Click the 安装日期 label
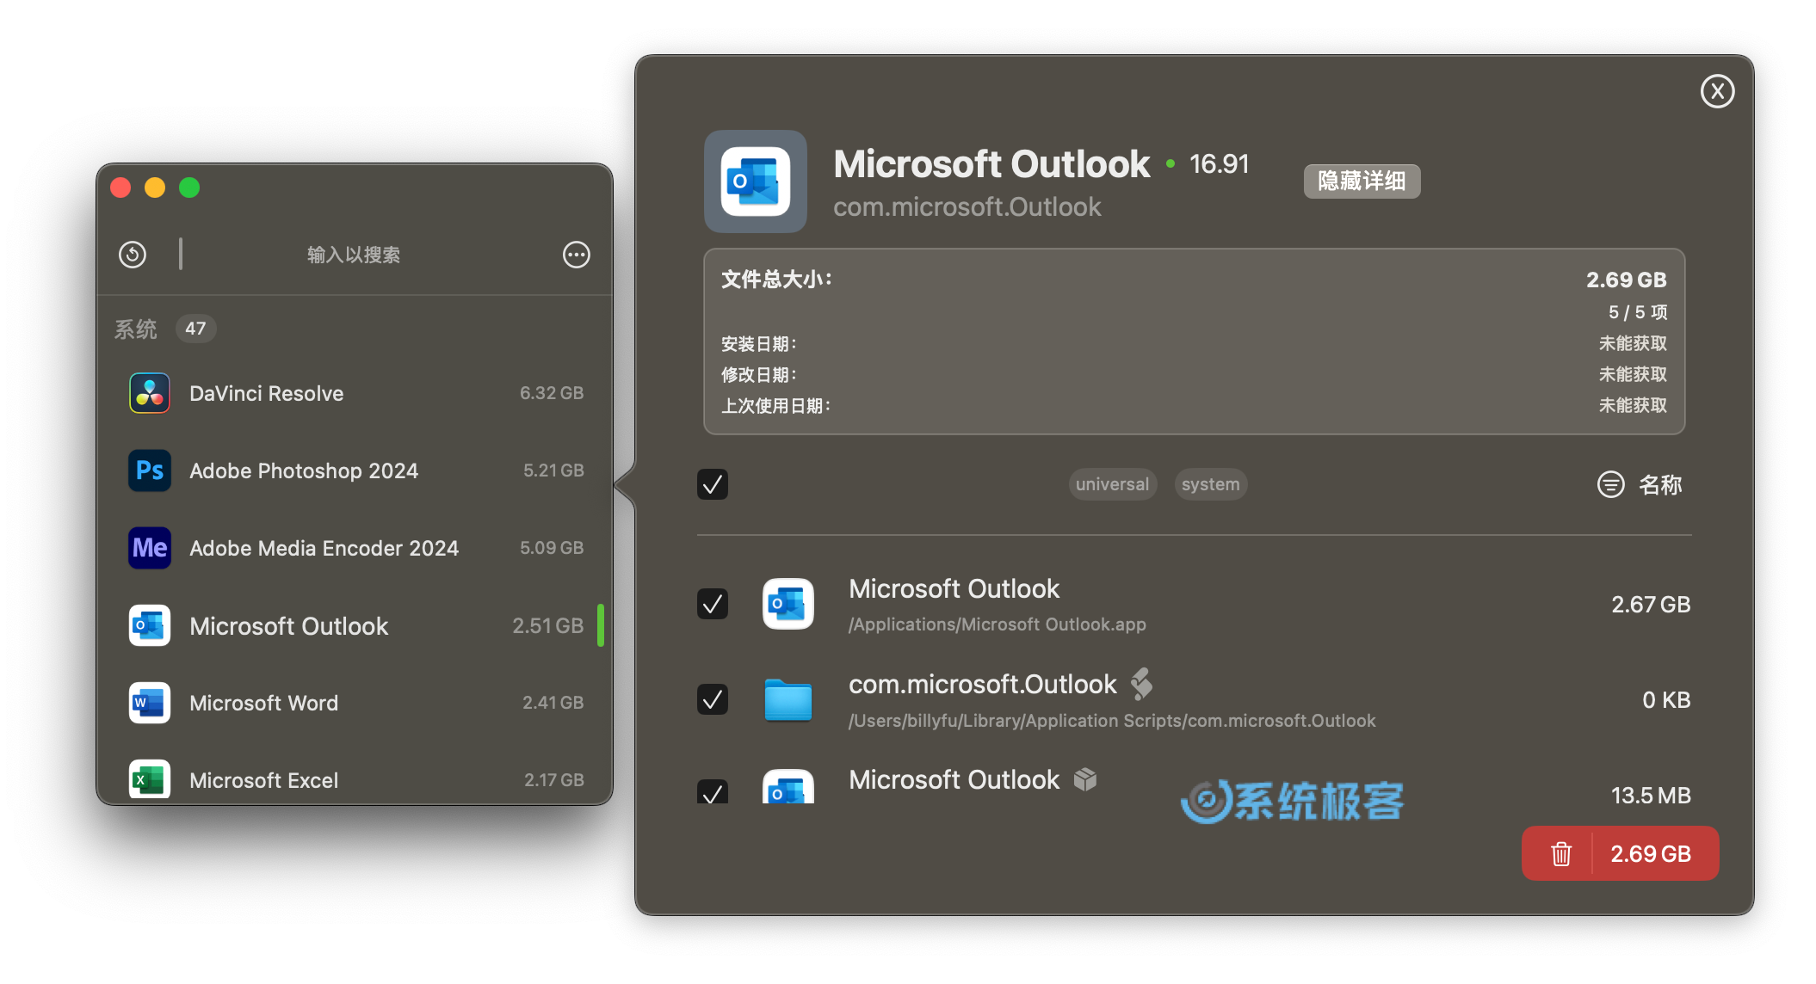This screenshot has height=984, width=1816. pos(758,344)
